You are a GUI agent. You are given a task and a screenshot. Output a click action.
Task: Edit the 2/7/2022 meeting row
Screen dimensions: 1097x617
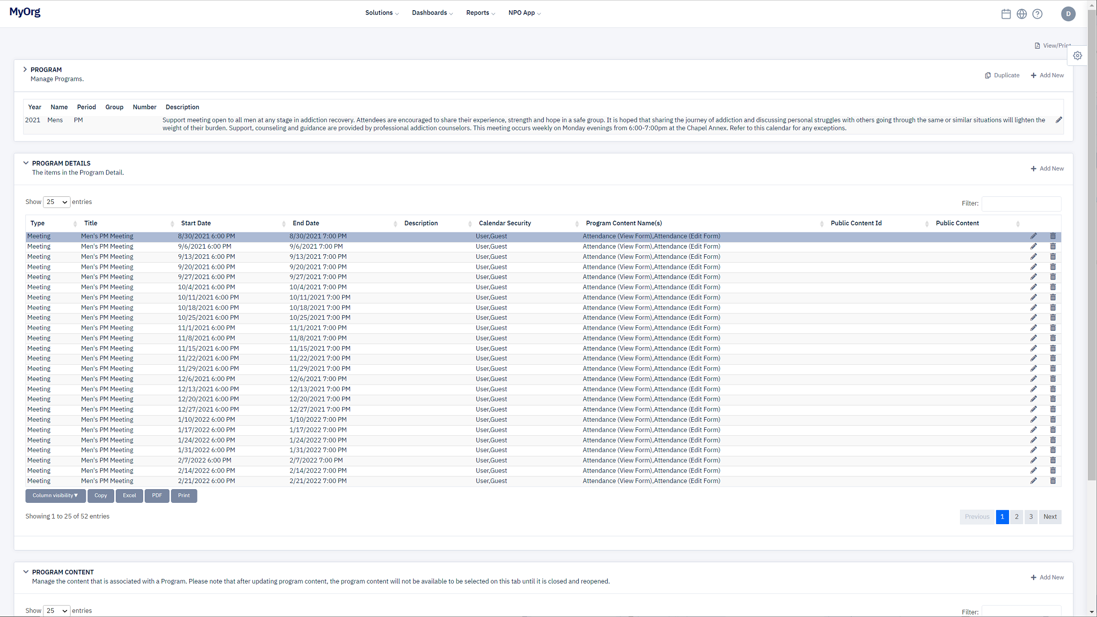point(1033,460)
